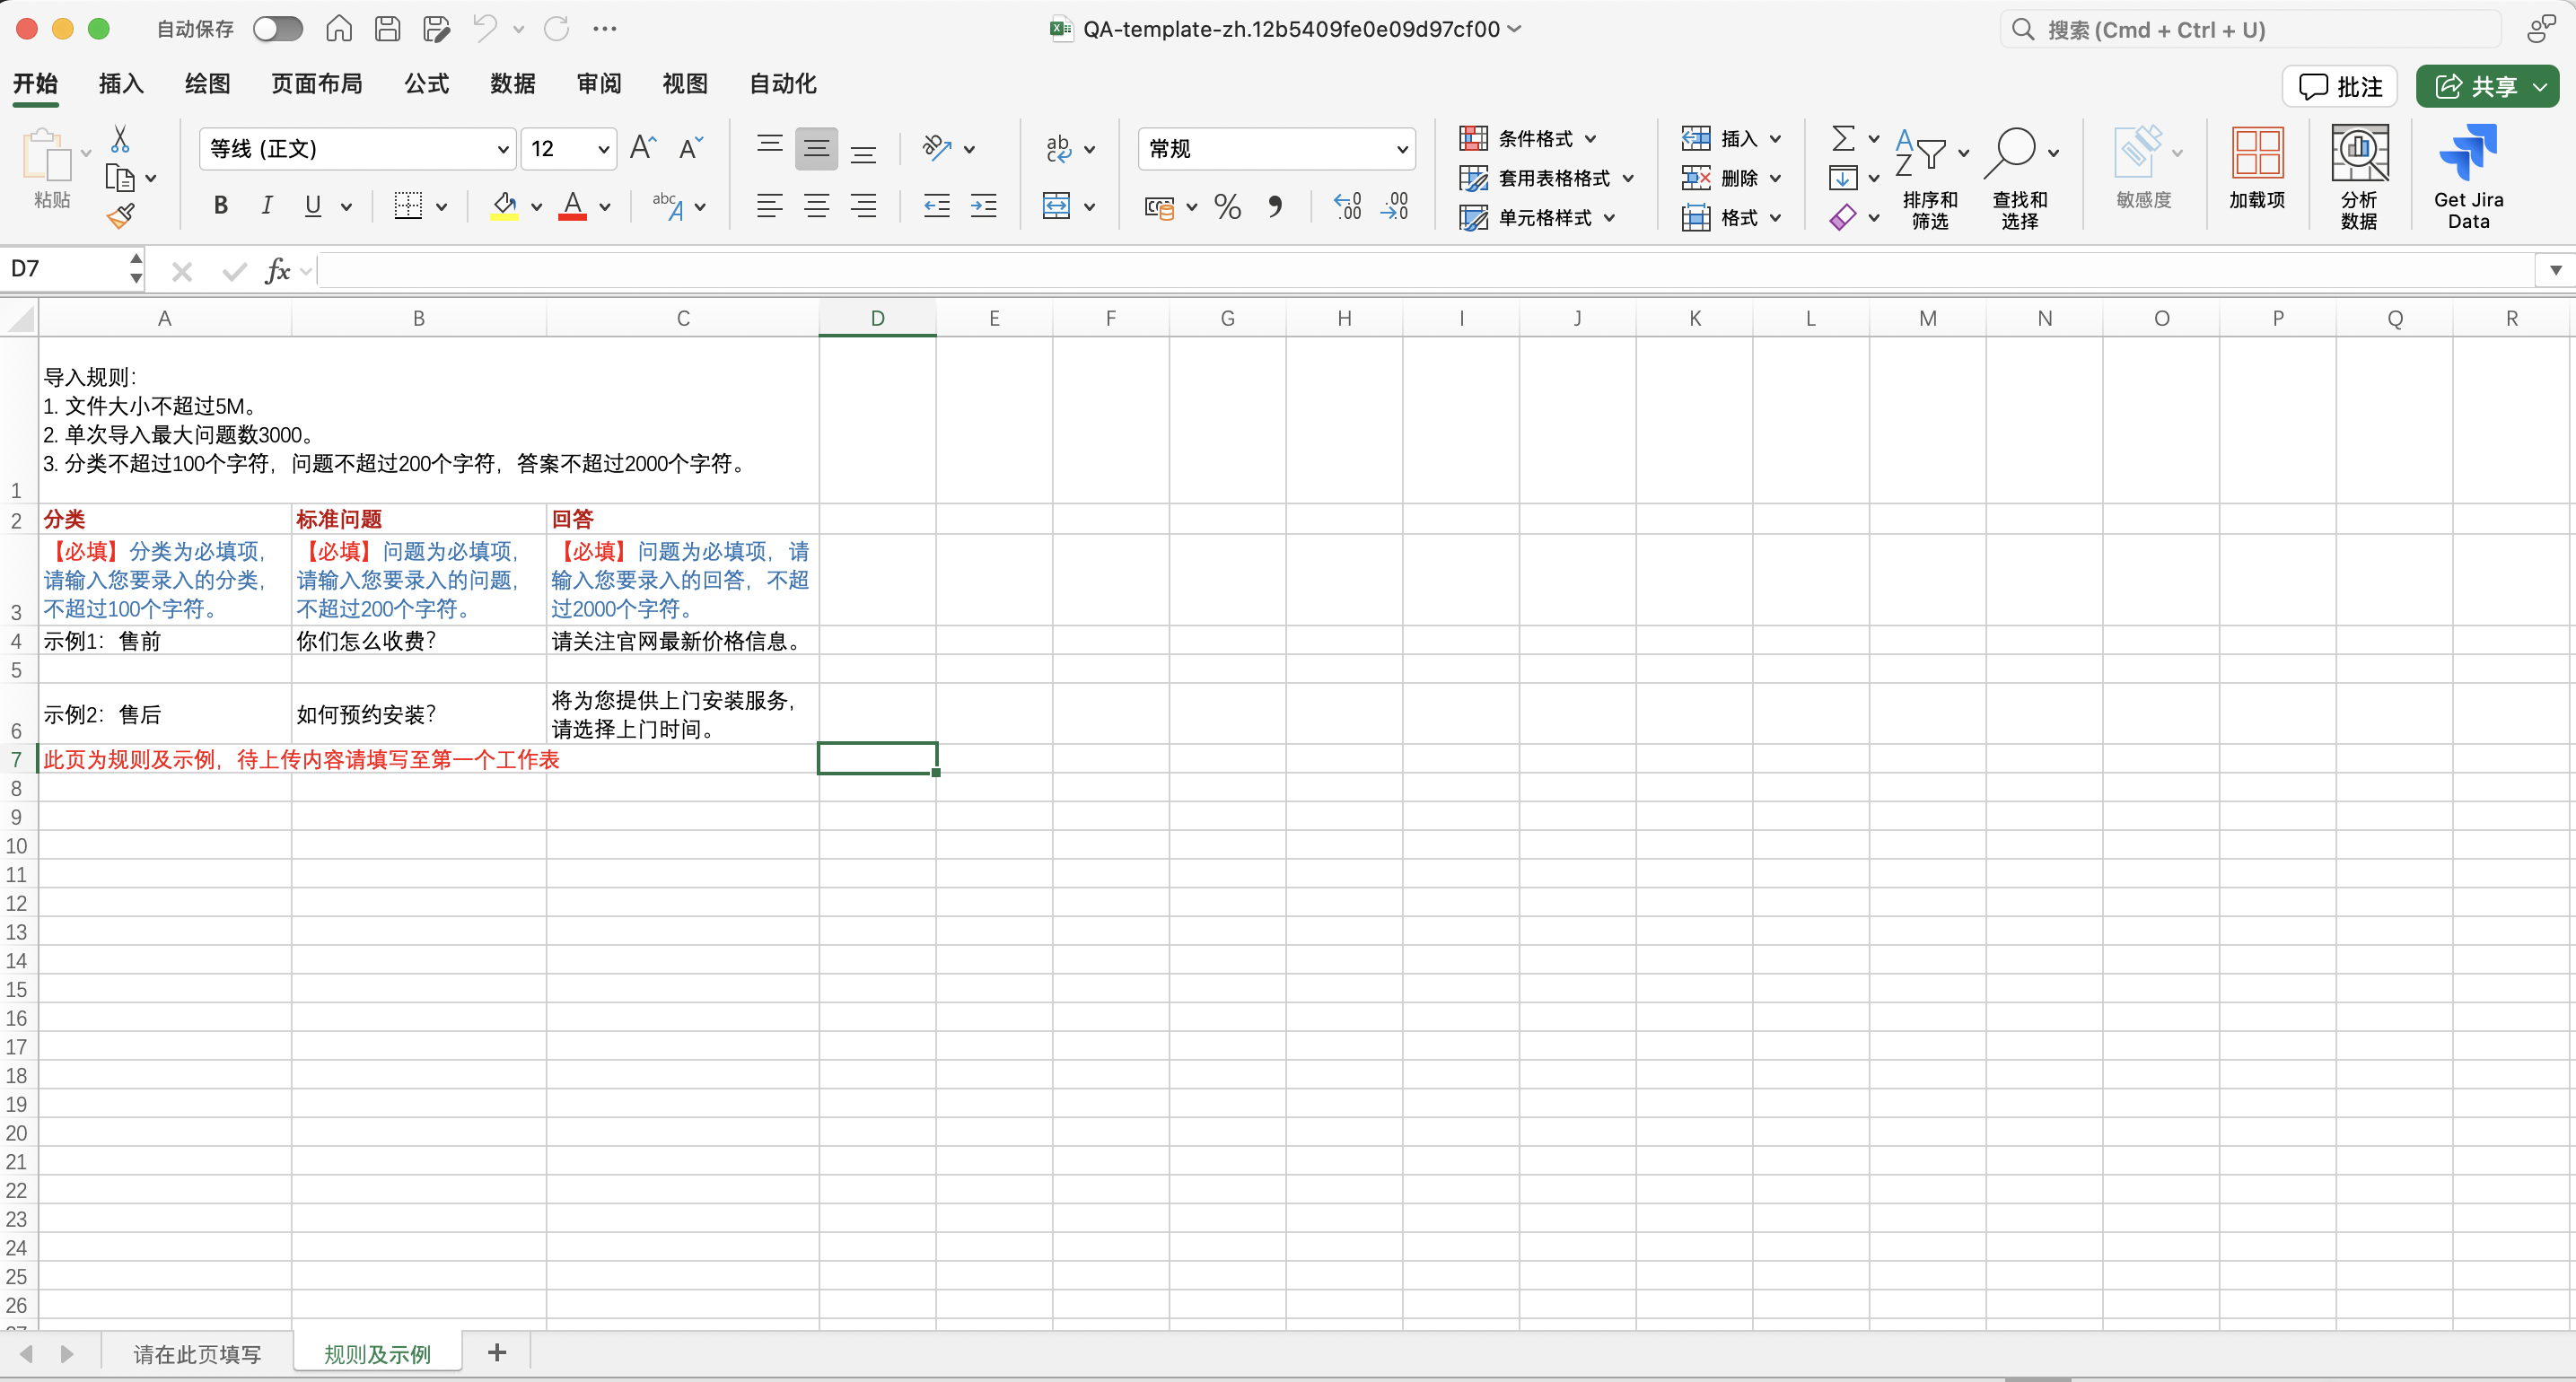Click the merge and center cells icon
The image size is (2576, 1382).
tap(1056, 206)
